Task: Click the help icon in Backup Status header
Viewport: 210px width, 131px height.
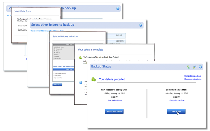Action: (x=200, y=67)
